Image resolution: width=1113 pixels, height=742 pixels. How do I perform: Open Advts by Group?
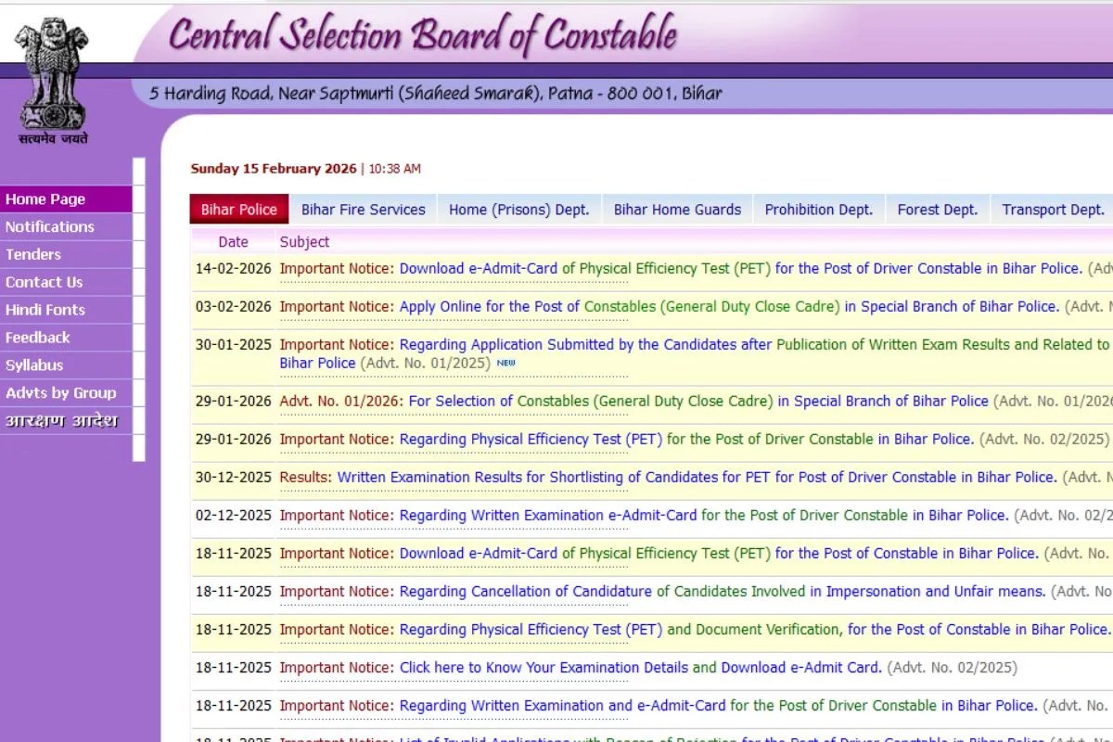point(60,393)
